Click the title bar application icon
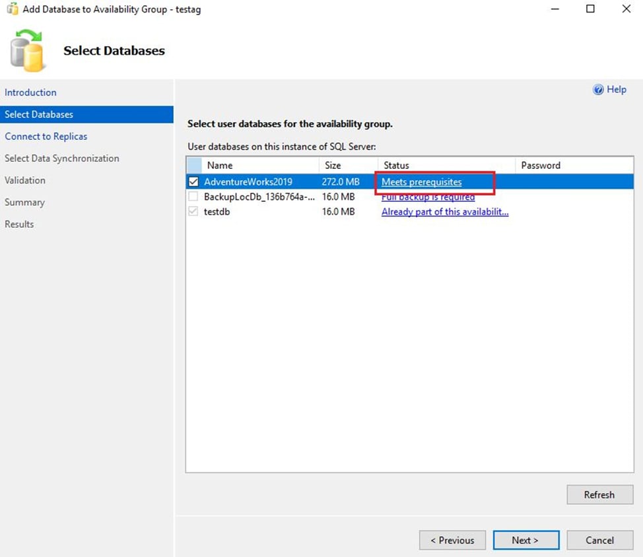Viewport: 643px width, 557px height. coord(12,9)
